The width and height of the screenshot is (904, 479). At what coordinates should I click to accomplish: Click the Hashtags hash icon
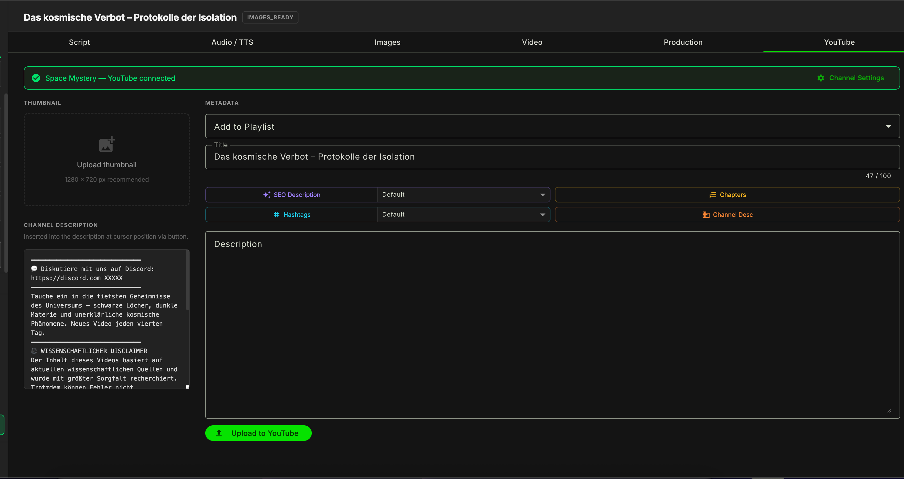[x=277, y=214]
